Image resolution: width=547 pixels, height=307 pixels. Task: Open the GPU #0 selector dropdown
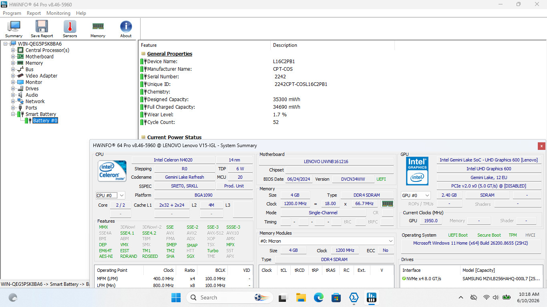click(416, 195)
